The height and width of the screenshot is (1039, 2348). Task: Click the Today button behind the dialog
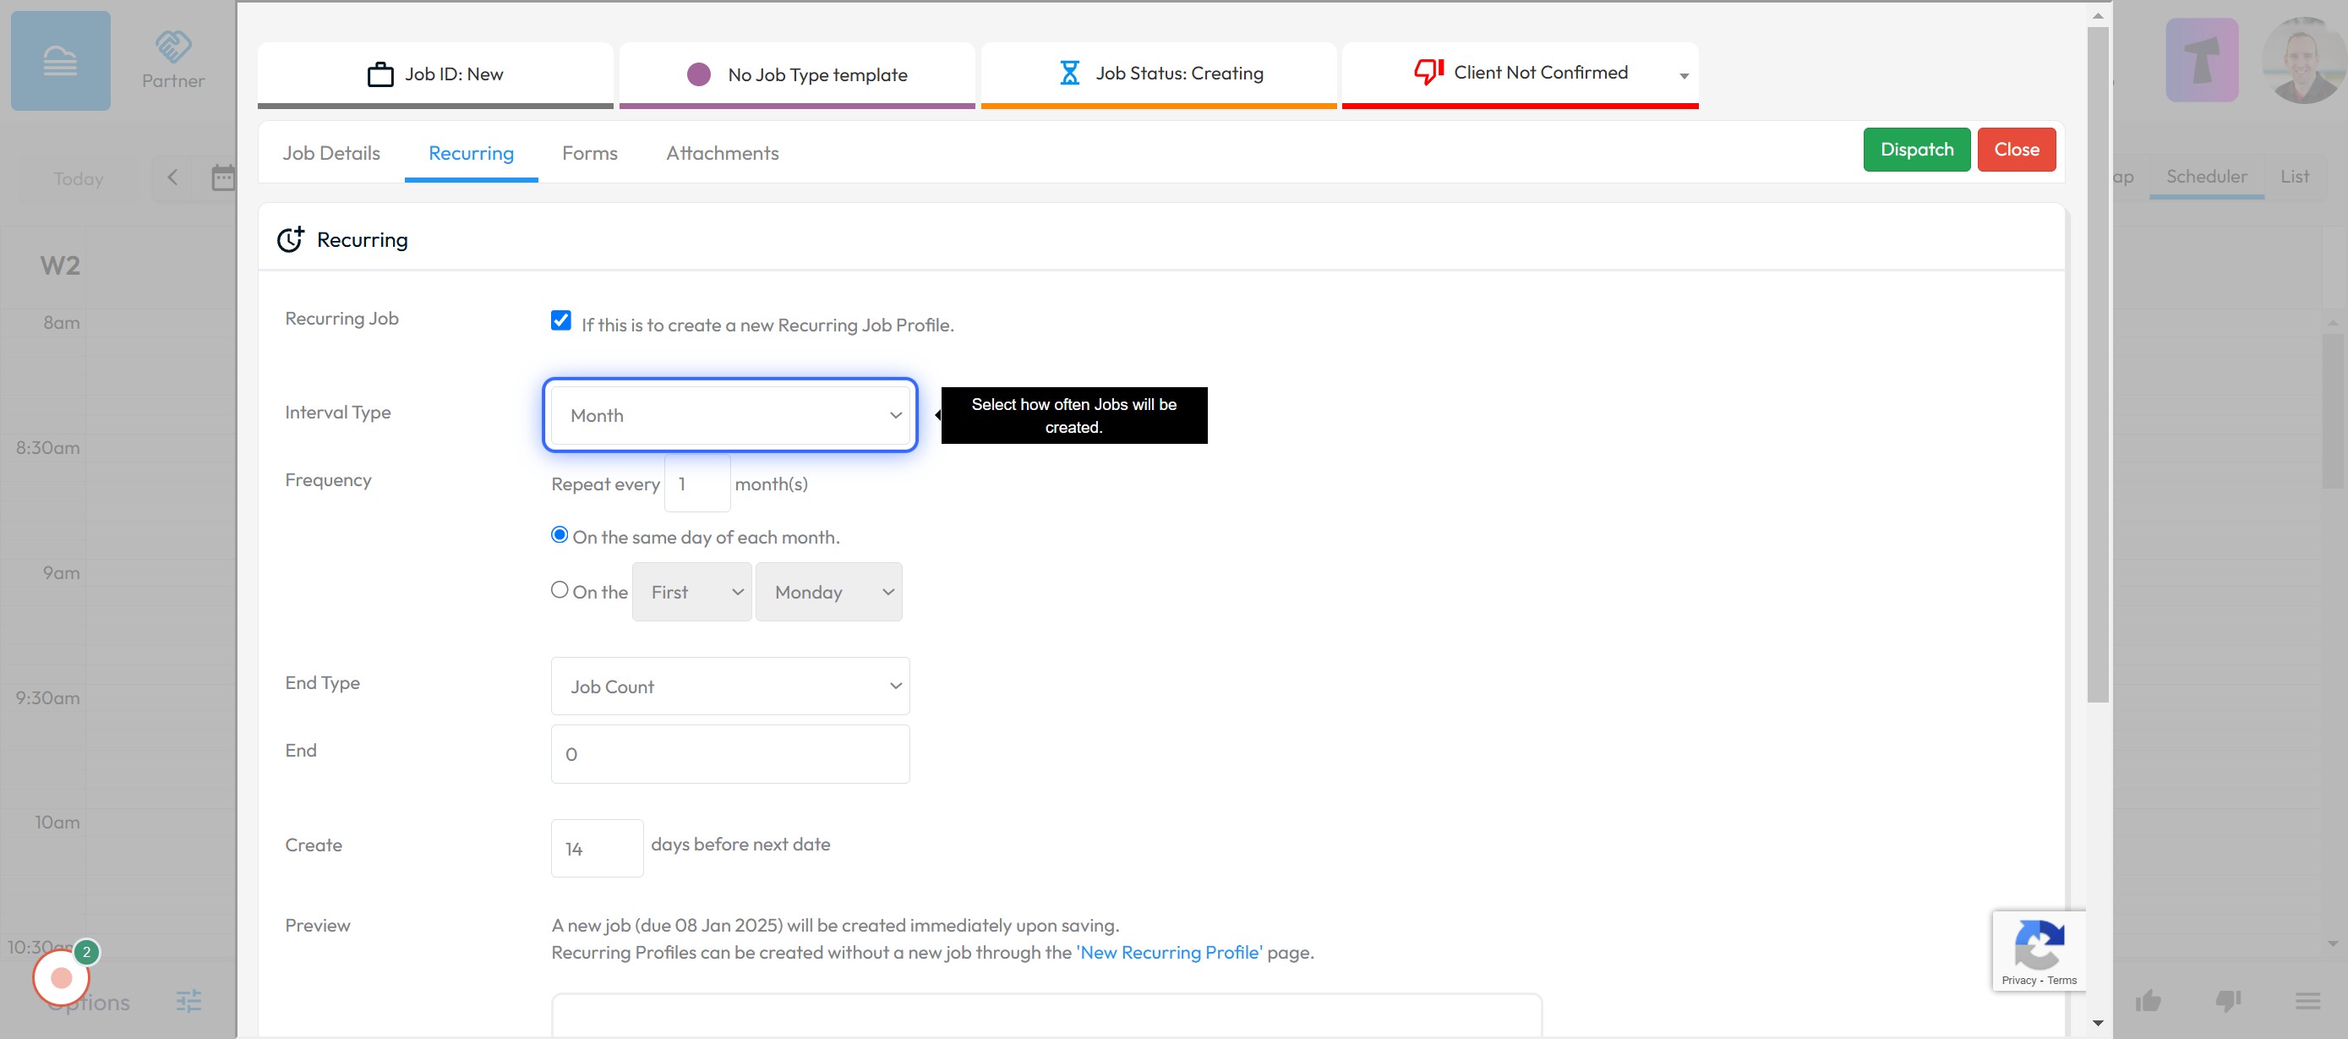pos(79,178)
